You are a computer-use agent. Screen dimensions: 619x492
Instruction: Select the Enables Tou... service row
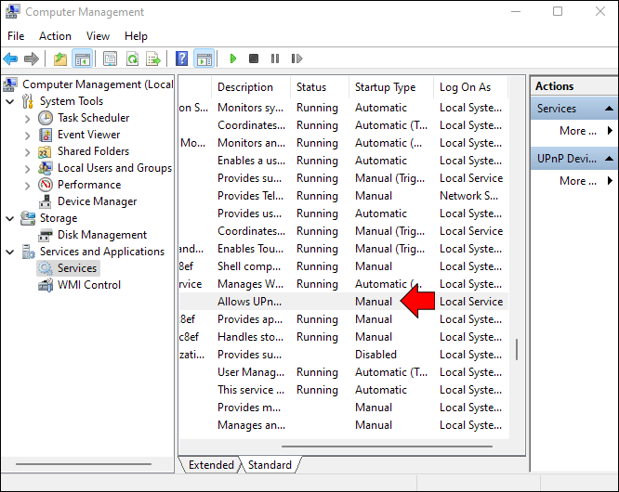coord(344,249)
